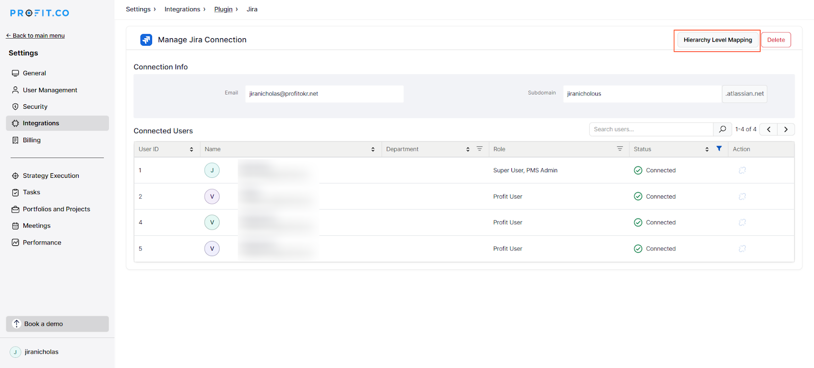Open Strategy Execution settings
This screenshot has height=368, width=814.
57,176
